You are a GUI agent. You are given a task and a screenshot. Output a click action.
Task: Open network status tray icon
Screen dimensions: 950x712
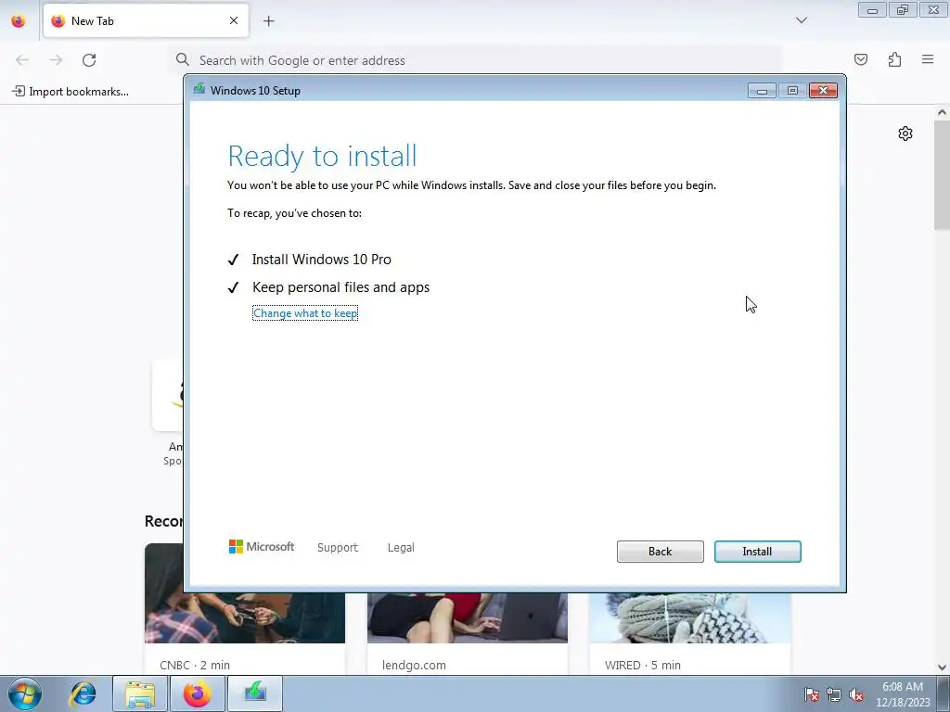(x=834, y=694)
